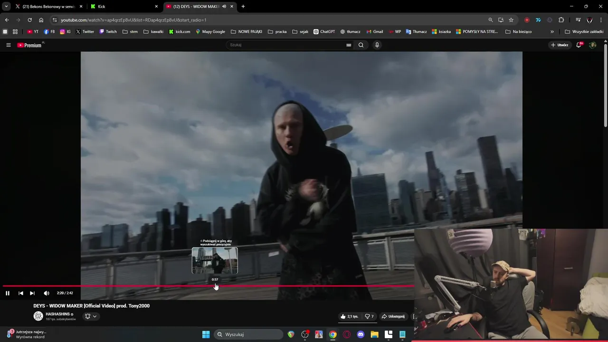Switch to the Bekons Bekonowy X tab

(x=49, y=7)
